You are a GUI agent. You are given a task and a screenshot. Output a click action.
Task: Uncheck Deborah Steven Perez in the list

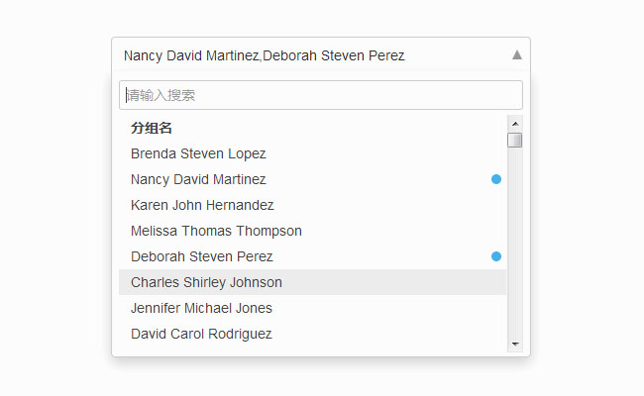click(201, 256)
